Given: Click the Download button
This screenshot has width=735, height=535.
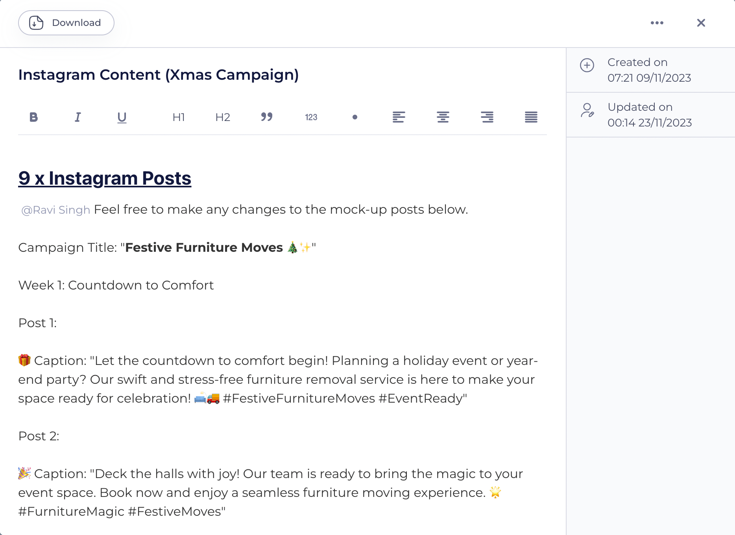Looking at the screenshot, I should click(x=66, y=23).
